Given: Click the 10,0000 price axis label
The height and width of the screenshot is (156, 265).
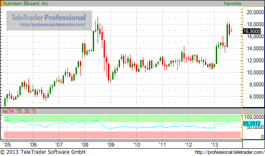Looking at the screenshot, I should (x=255, y=73).
